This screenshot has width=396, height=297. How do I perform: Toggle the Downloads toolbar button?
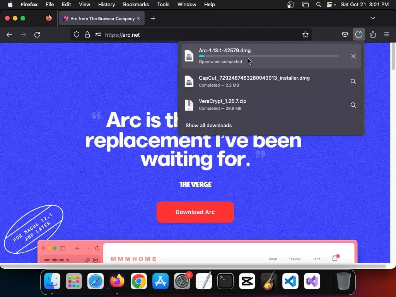[x=358, y=34]
